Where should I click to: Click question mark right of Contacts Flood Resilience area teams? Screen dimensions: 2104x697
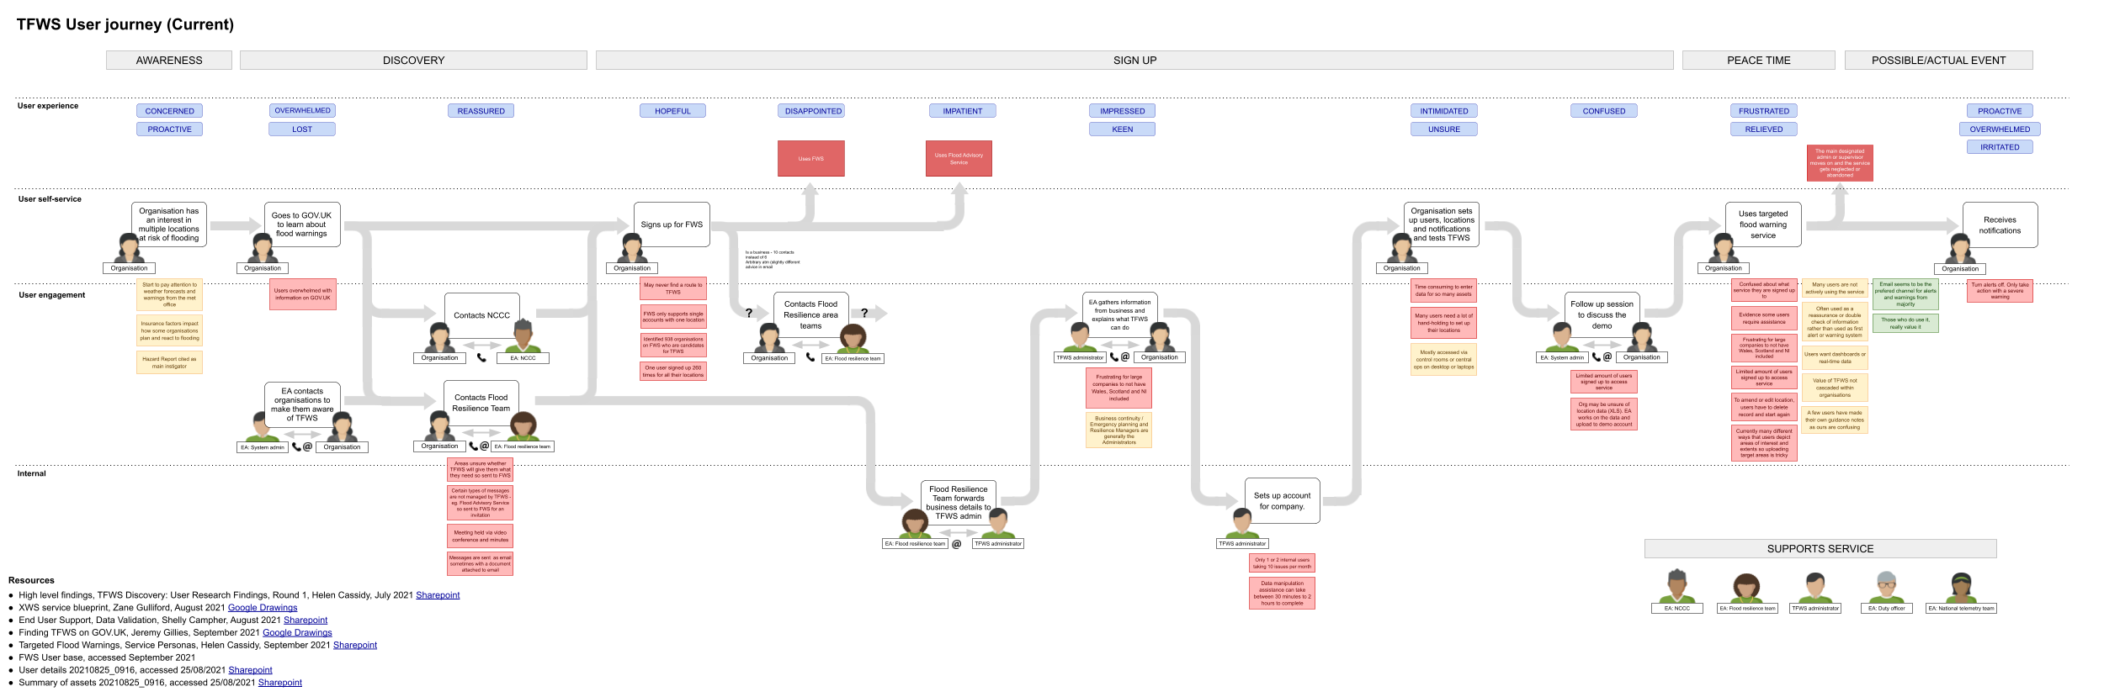click(x=863, y=313)
